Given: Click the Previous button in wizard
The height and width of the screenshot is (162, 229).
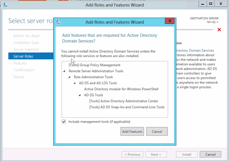Looking at the screenshot, I should [x=132, y=154].
